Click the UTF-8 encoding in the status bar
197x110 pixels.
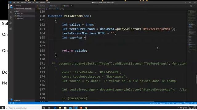point(168,103)
